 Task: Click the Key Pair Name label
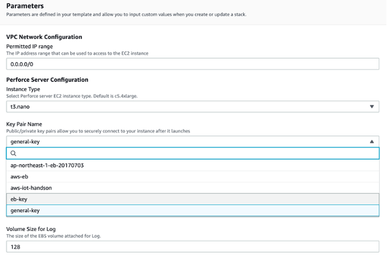(24, 124)
